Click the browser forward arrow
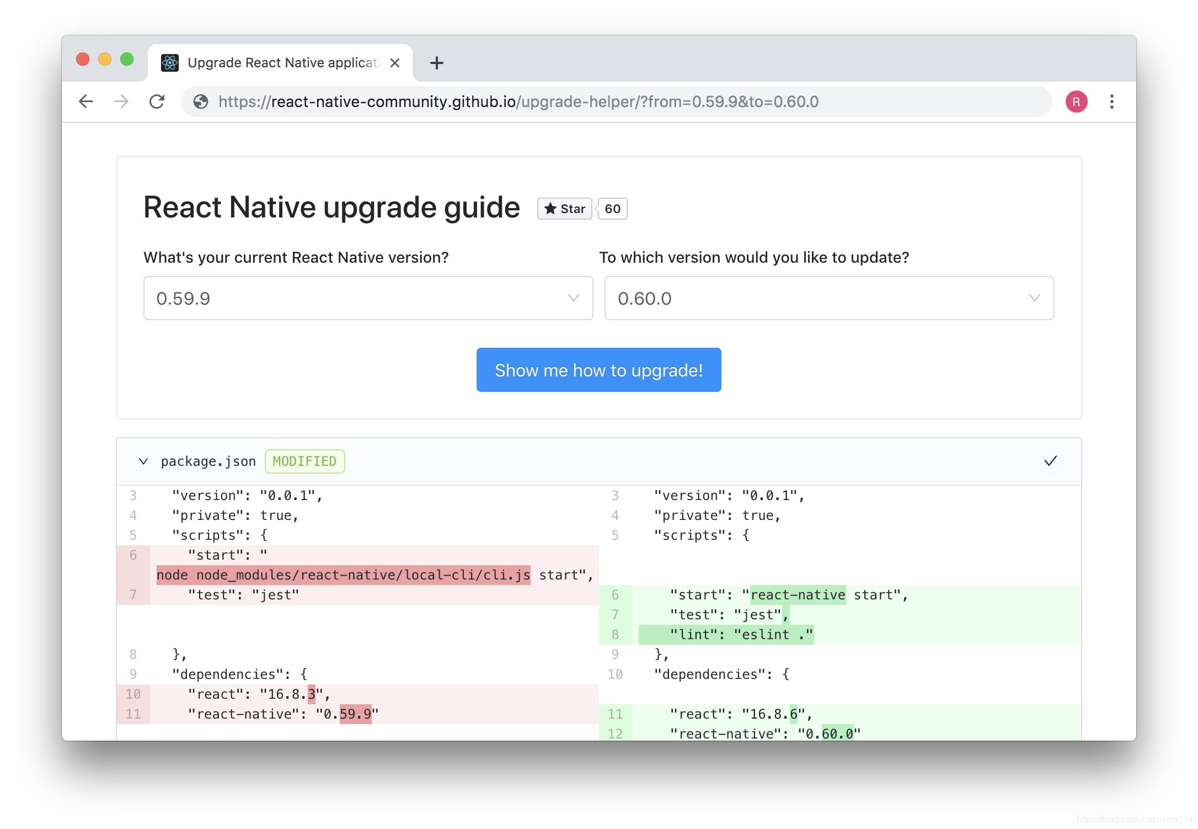1198x829 pixels. coord(121,102)
